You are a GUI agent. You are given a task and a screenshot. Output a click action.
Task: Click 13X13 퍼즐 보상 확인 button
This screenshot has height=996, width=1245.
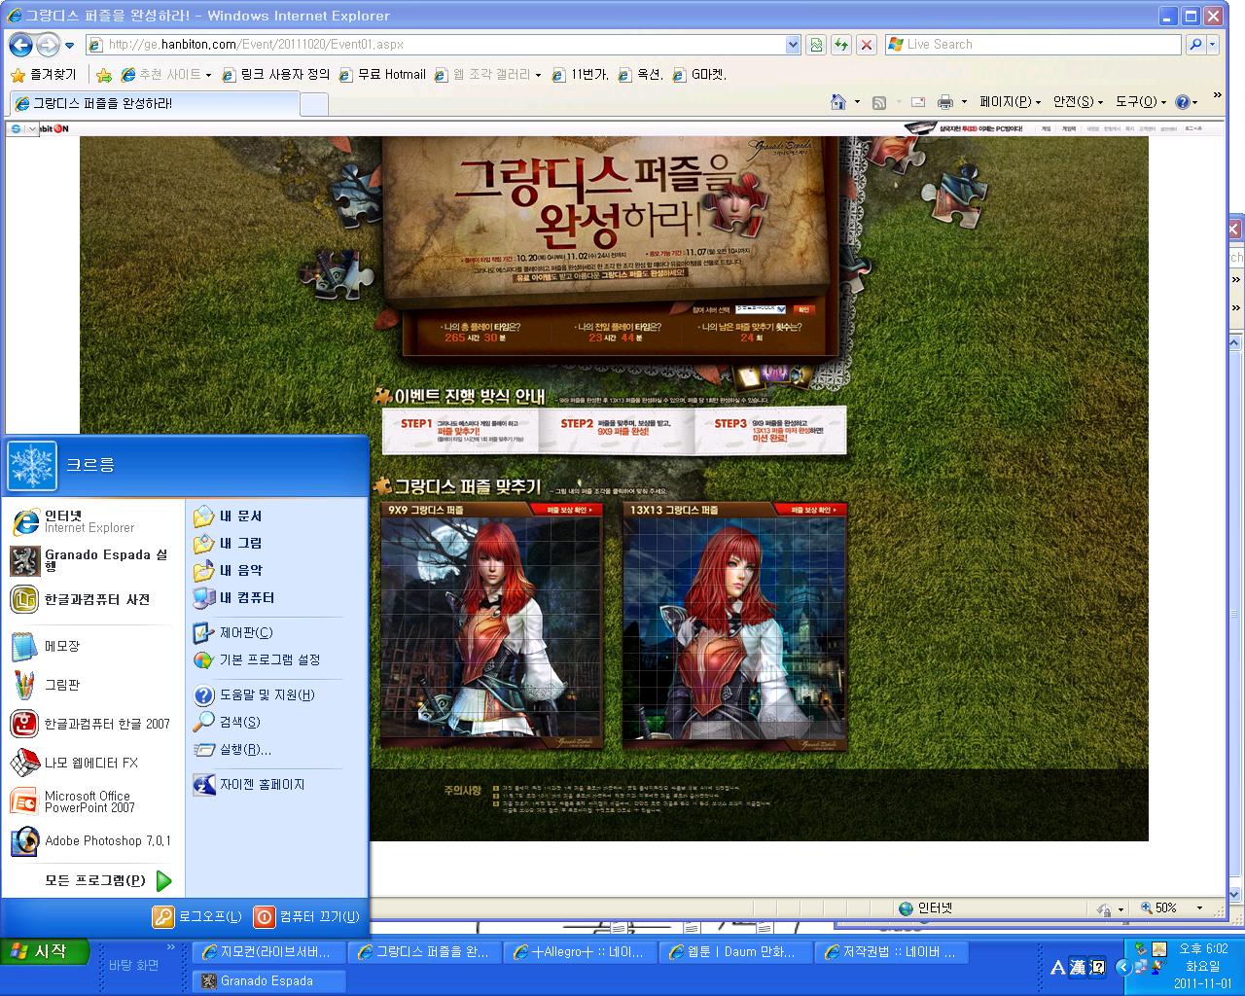tap(811, 510)
